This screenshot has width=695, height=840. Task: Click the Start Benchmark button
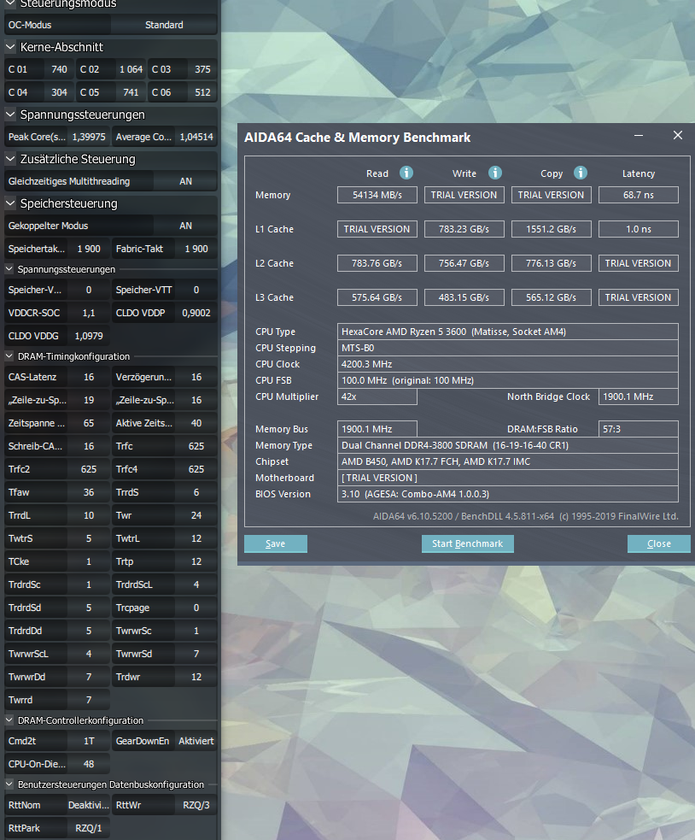point(467,543)
